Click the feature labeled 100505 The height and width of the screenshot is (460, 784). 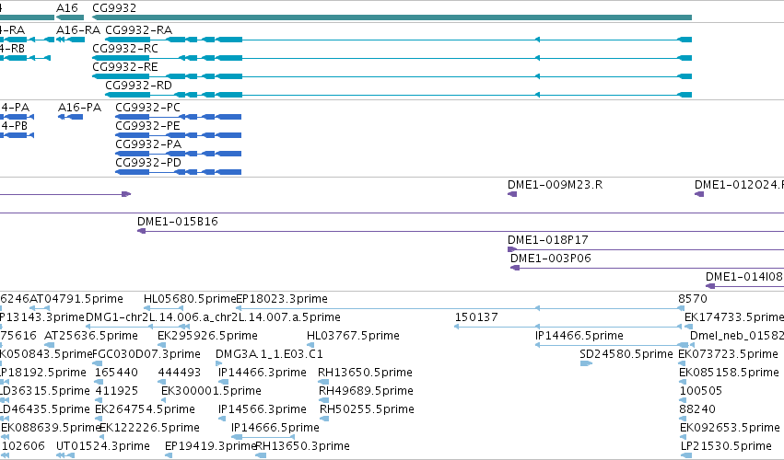pyautogui.click(x=683, y=400)
